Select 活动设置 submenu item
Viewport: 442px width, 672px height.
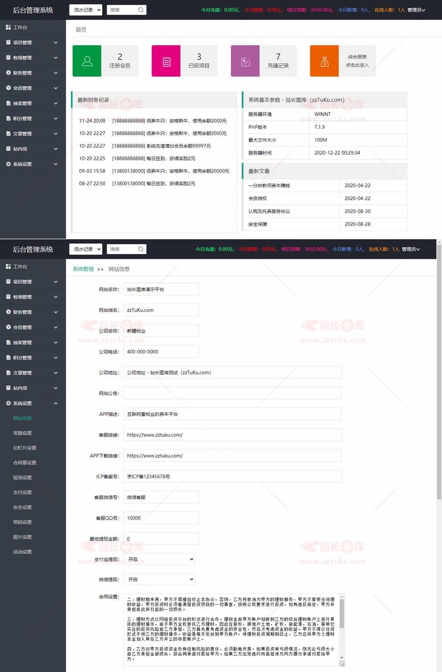[x=22, y=552]
